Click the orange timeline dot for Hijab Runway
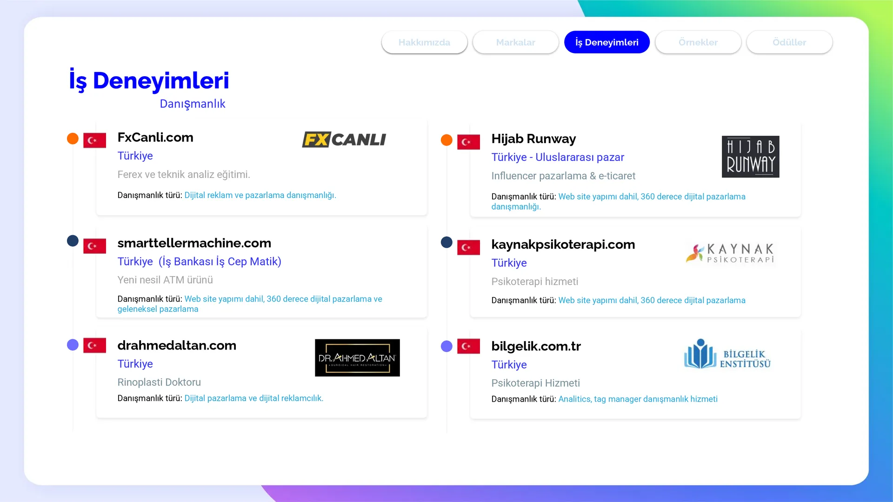The height and width of the screenshot is (502, 893). pyautogui.click(x=446, y=140)
